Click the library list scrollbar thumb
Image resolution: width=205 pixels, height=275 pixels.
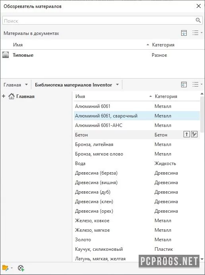point(202,114)
